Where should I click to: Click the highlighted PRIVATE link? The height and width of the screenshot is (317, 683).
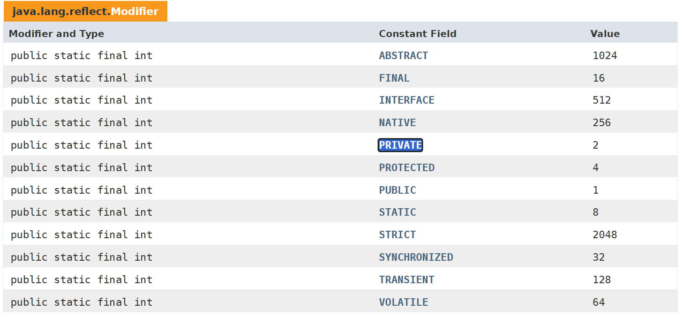point(400,145)
